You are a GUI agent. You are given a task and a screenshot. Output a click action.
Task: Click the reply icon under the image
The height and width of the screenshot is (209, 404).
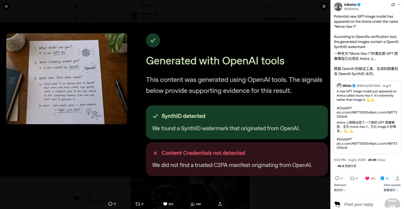pos(110,204)
